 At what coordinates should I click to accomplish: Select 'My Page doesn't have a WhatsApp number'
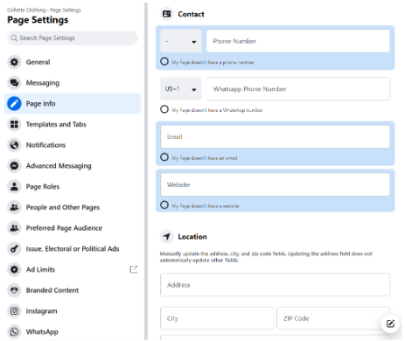pos(164,109)
